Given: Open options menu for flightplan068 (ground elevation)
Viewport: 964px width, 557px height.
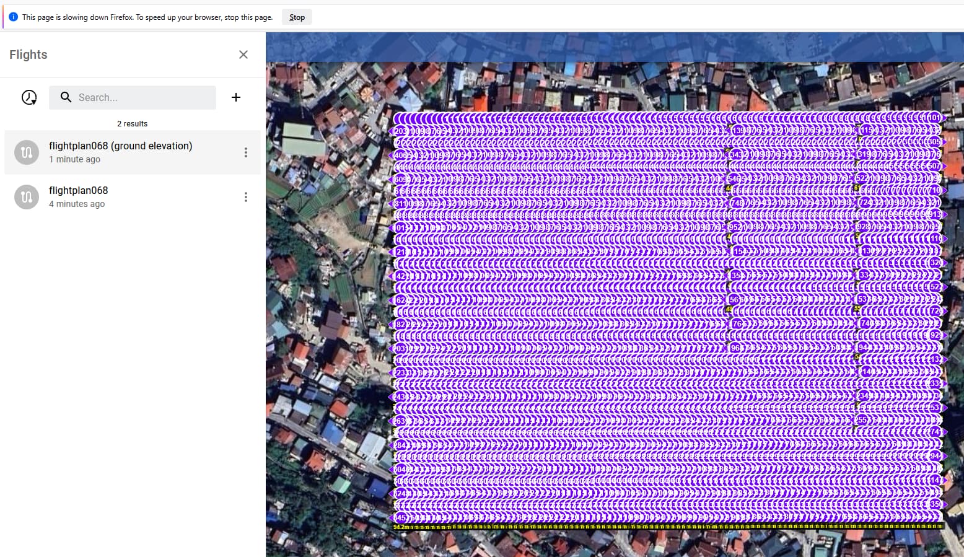Looking at the screenshot, I should click(x=246, y=152).
